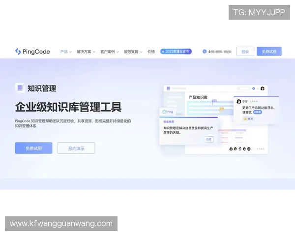Click 免费试用 in the top navigation

click(269, 51)
